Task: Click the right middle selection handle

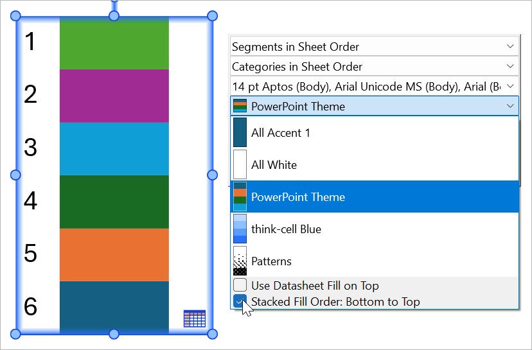Action: pos(213,175)
